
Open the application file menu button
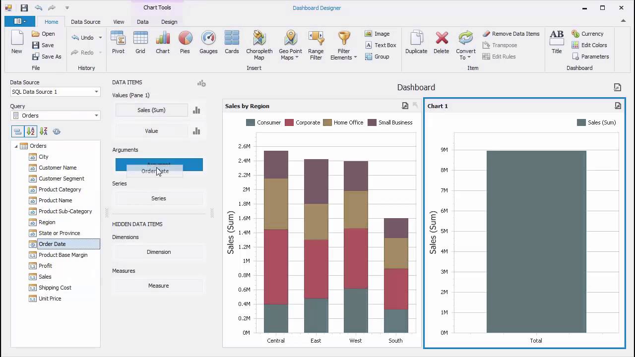point(20,21)
